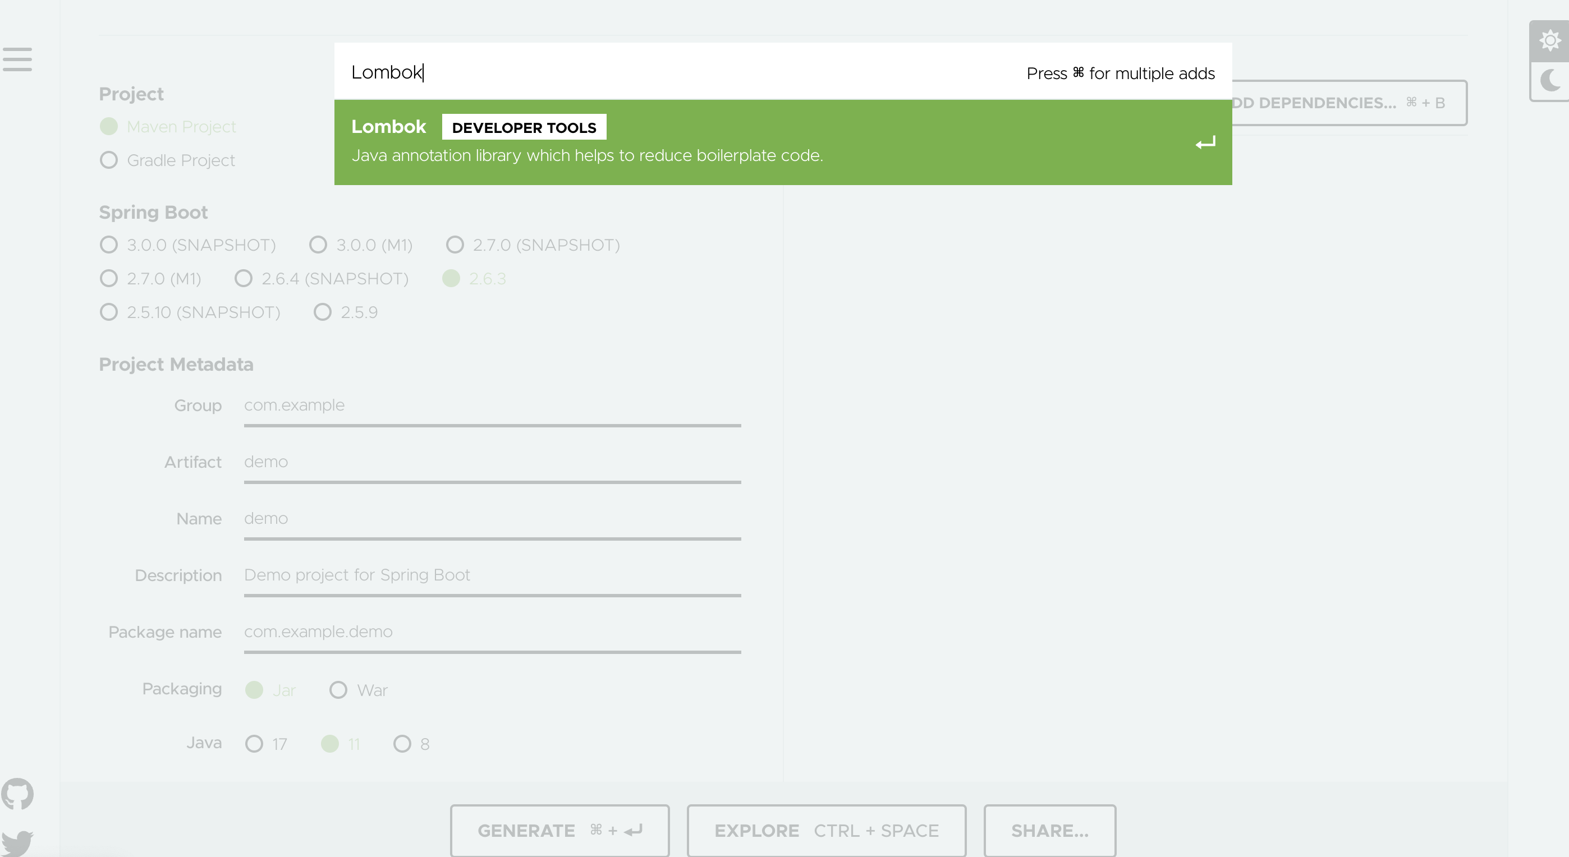The height and width of the screenshot is (857, 1569).
Task: Open the Twitter bird icon link
Action: point(17,843)
